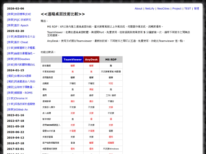Open the TEST link

187,8
